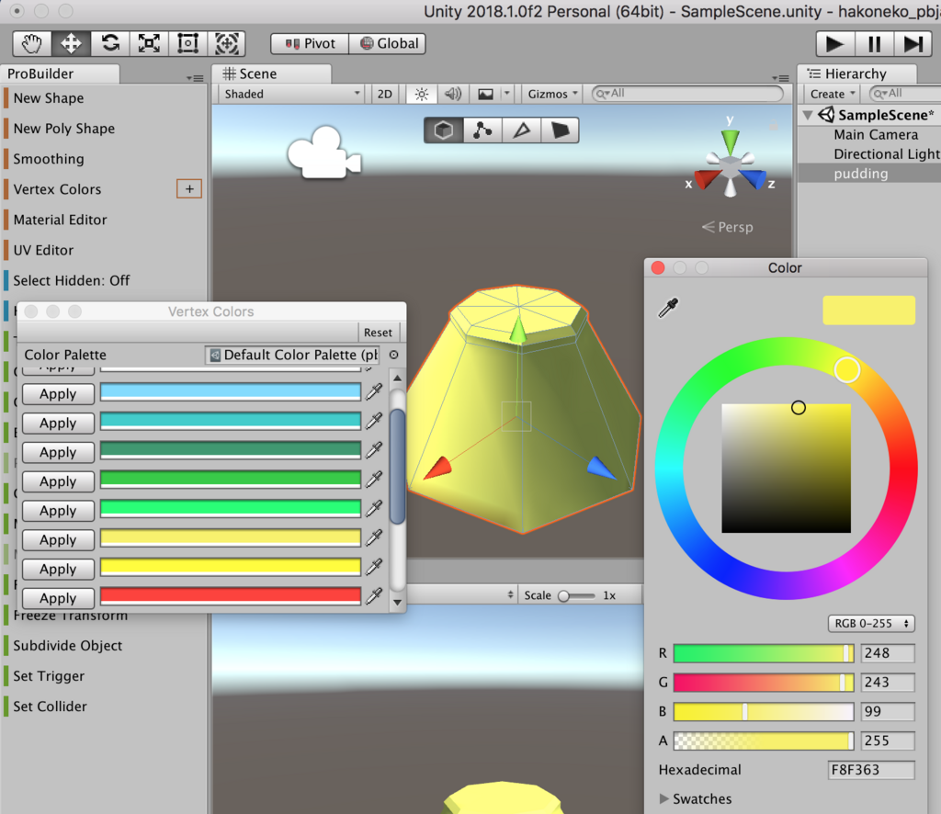941x814 pixels.
Task: Click the Step frame button
Action: pyautogui.click(x=913, y=44)
